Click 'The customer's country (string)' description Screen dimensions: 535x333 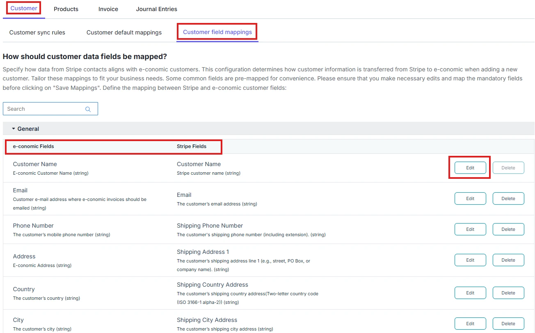46,298
